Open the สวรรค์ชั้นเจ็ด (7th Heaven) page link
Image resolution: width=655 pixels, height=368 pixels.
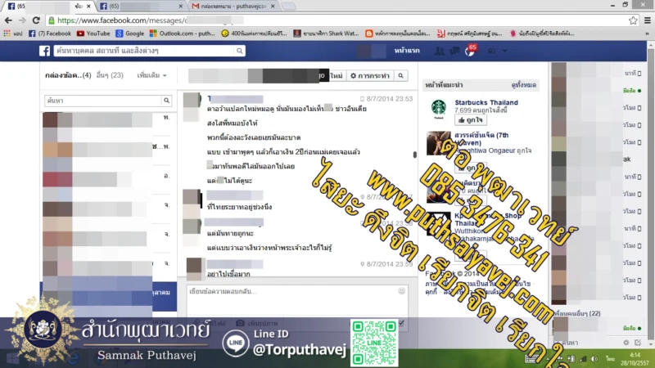point(481,139)
